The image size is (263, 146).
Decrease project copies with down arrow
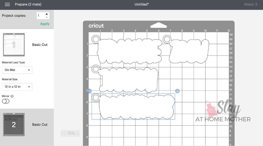click(x=47, y=17)
